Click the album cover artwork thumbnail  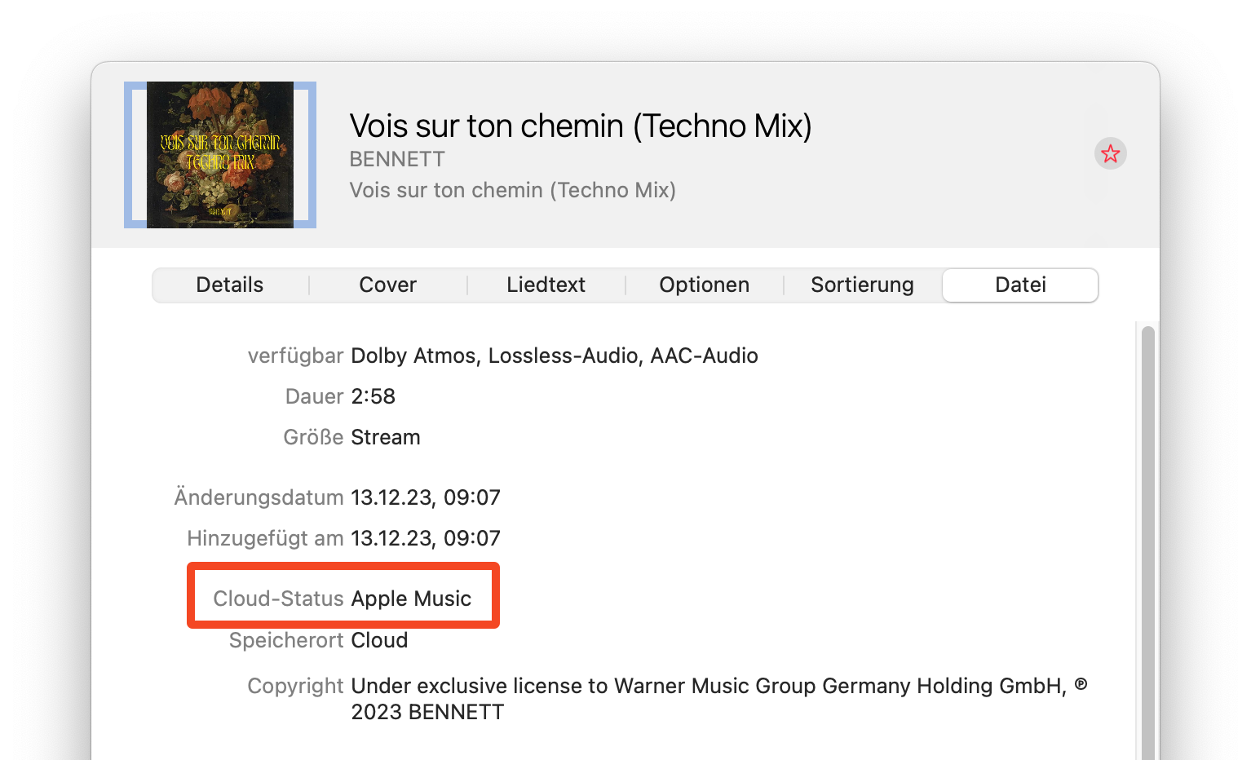(x=220, y=155)
